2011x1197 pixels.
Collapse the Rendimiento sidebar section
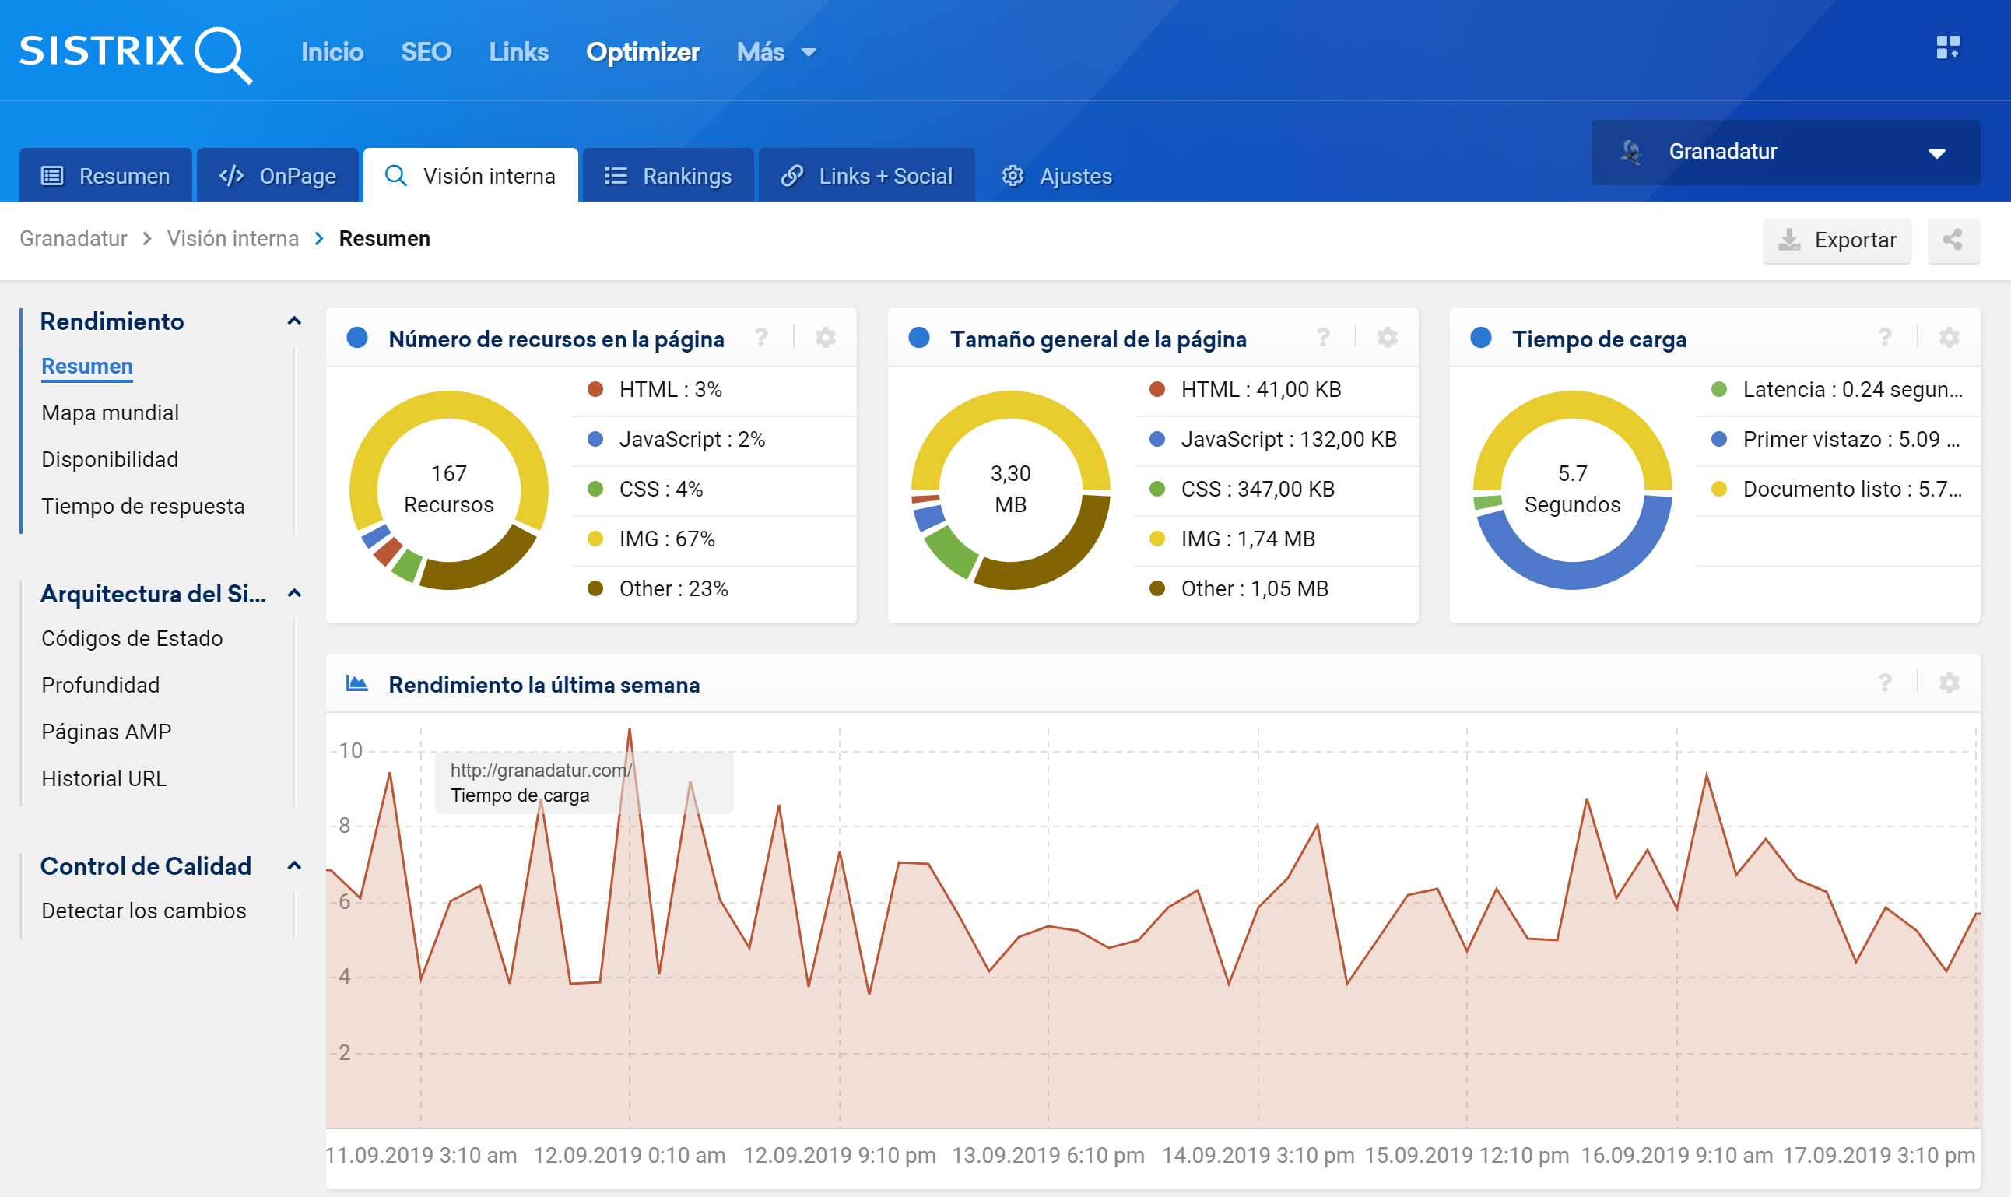tap(294, 322)
